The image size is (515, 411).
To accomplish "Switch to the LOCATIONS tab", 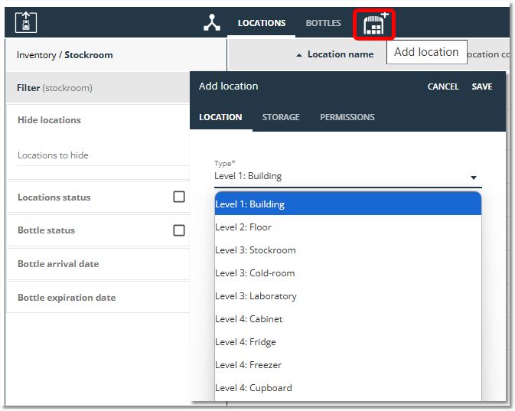I will (x=262, y=23).
